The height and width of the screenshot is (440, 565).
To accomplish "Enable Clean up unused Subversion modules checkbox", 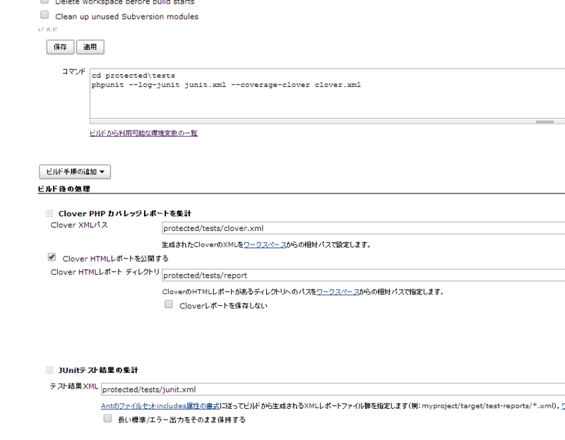I will (x=44, y=15).
